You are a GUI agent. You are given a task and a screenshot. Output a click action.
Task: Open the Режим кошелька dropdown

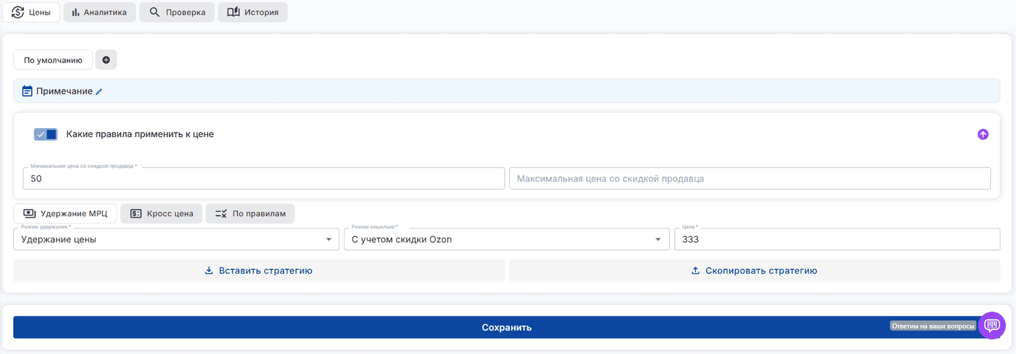(x=507, y=240)
